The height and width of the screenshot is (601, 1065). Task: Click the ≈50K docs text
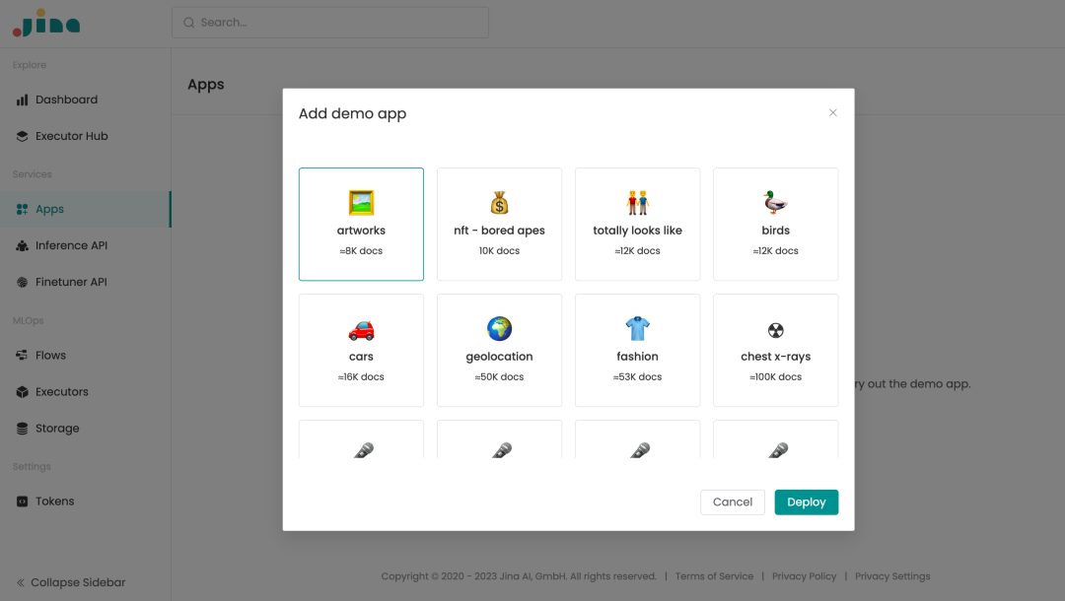[x=499, y=377]
